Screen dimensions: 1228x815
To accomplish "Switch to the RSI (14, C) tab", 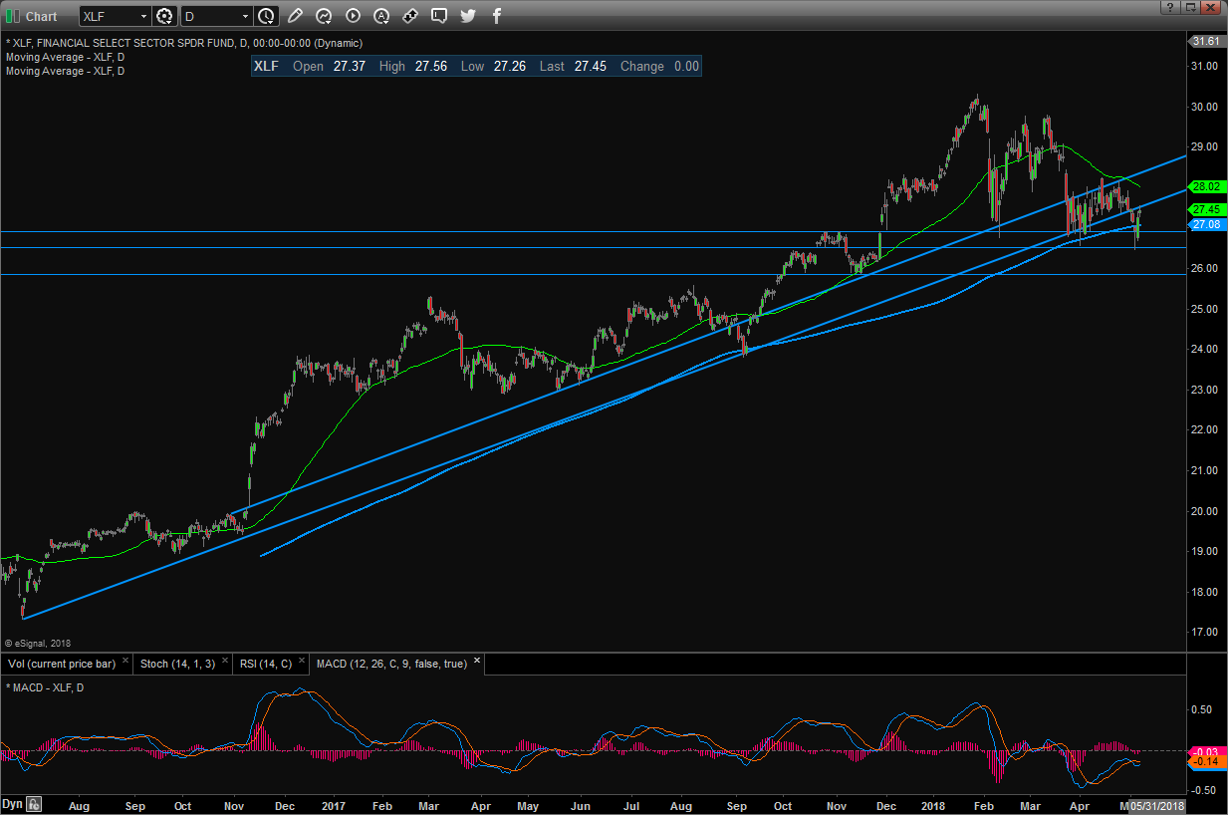I will [266, 664].
